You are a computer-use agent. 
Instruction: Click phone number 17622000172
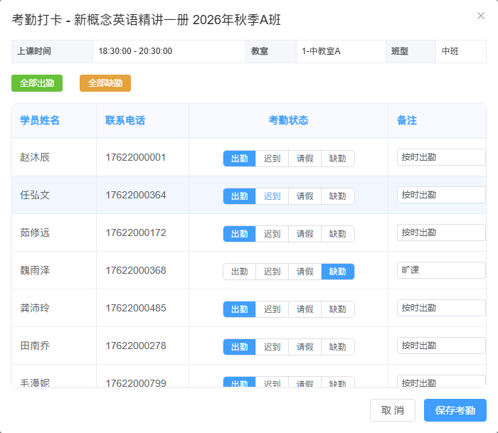click(x=136, y=232)
